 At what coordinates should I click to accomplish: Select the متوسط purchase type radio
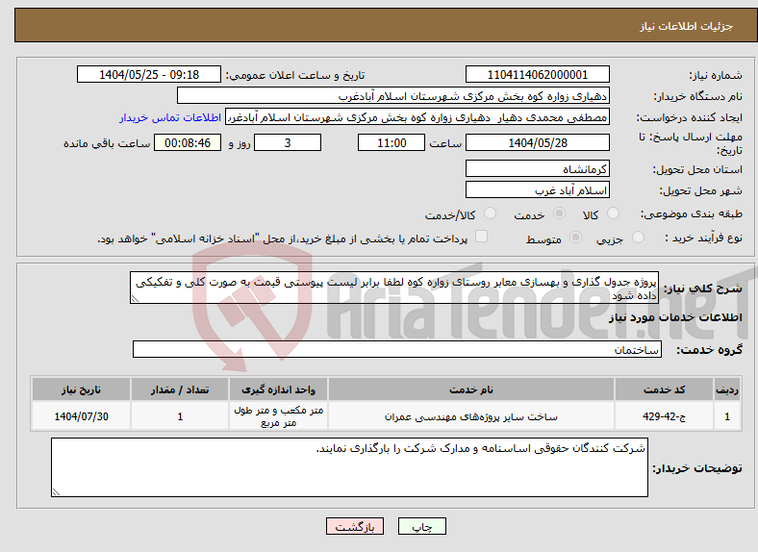[x=576, y=237]
